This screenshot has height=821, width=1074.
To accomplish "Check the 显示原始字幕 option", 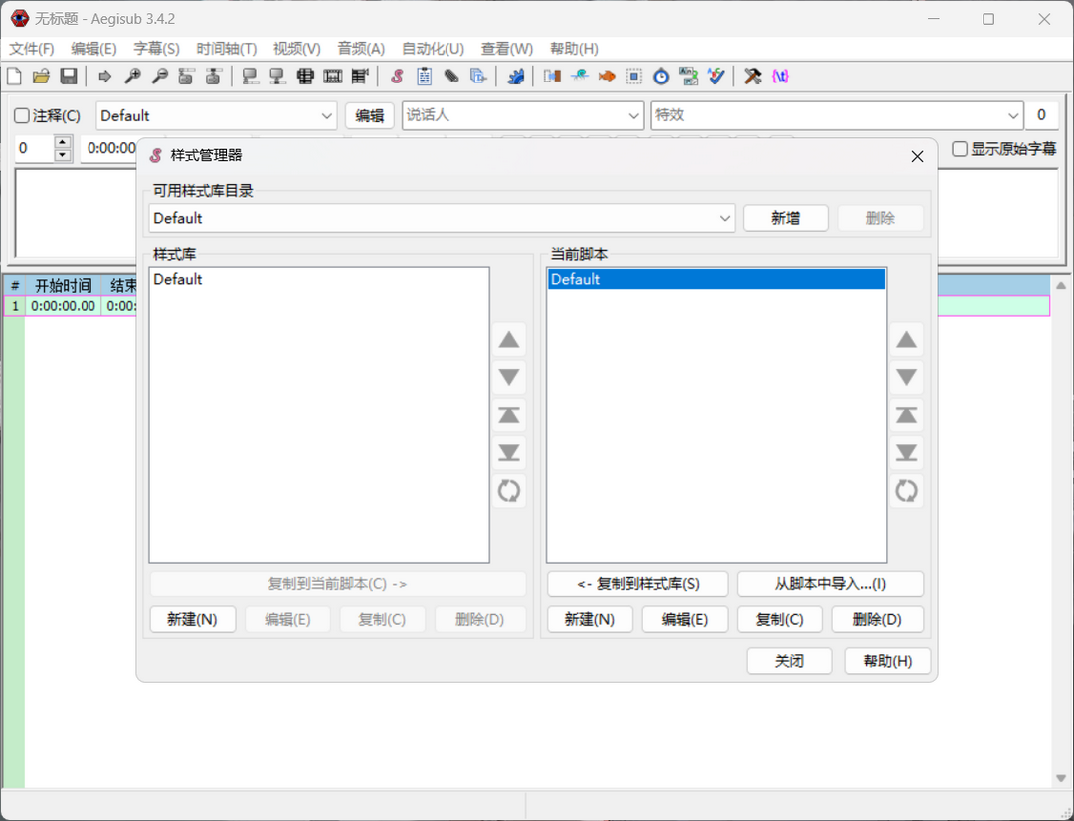I will [x=960, y=148].
